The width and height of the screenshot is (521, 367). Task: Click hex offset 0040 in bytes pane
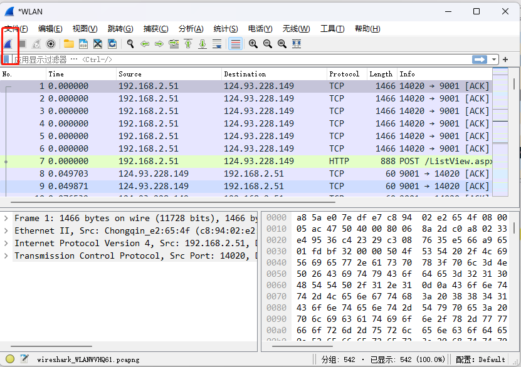tap(276, 263)
